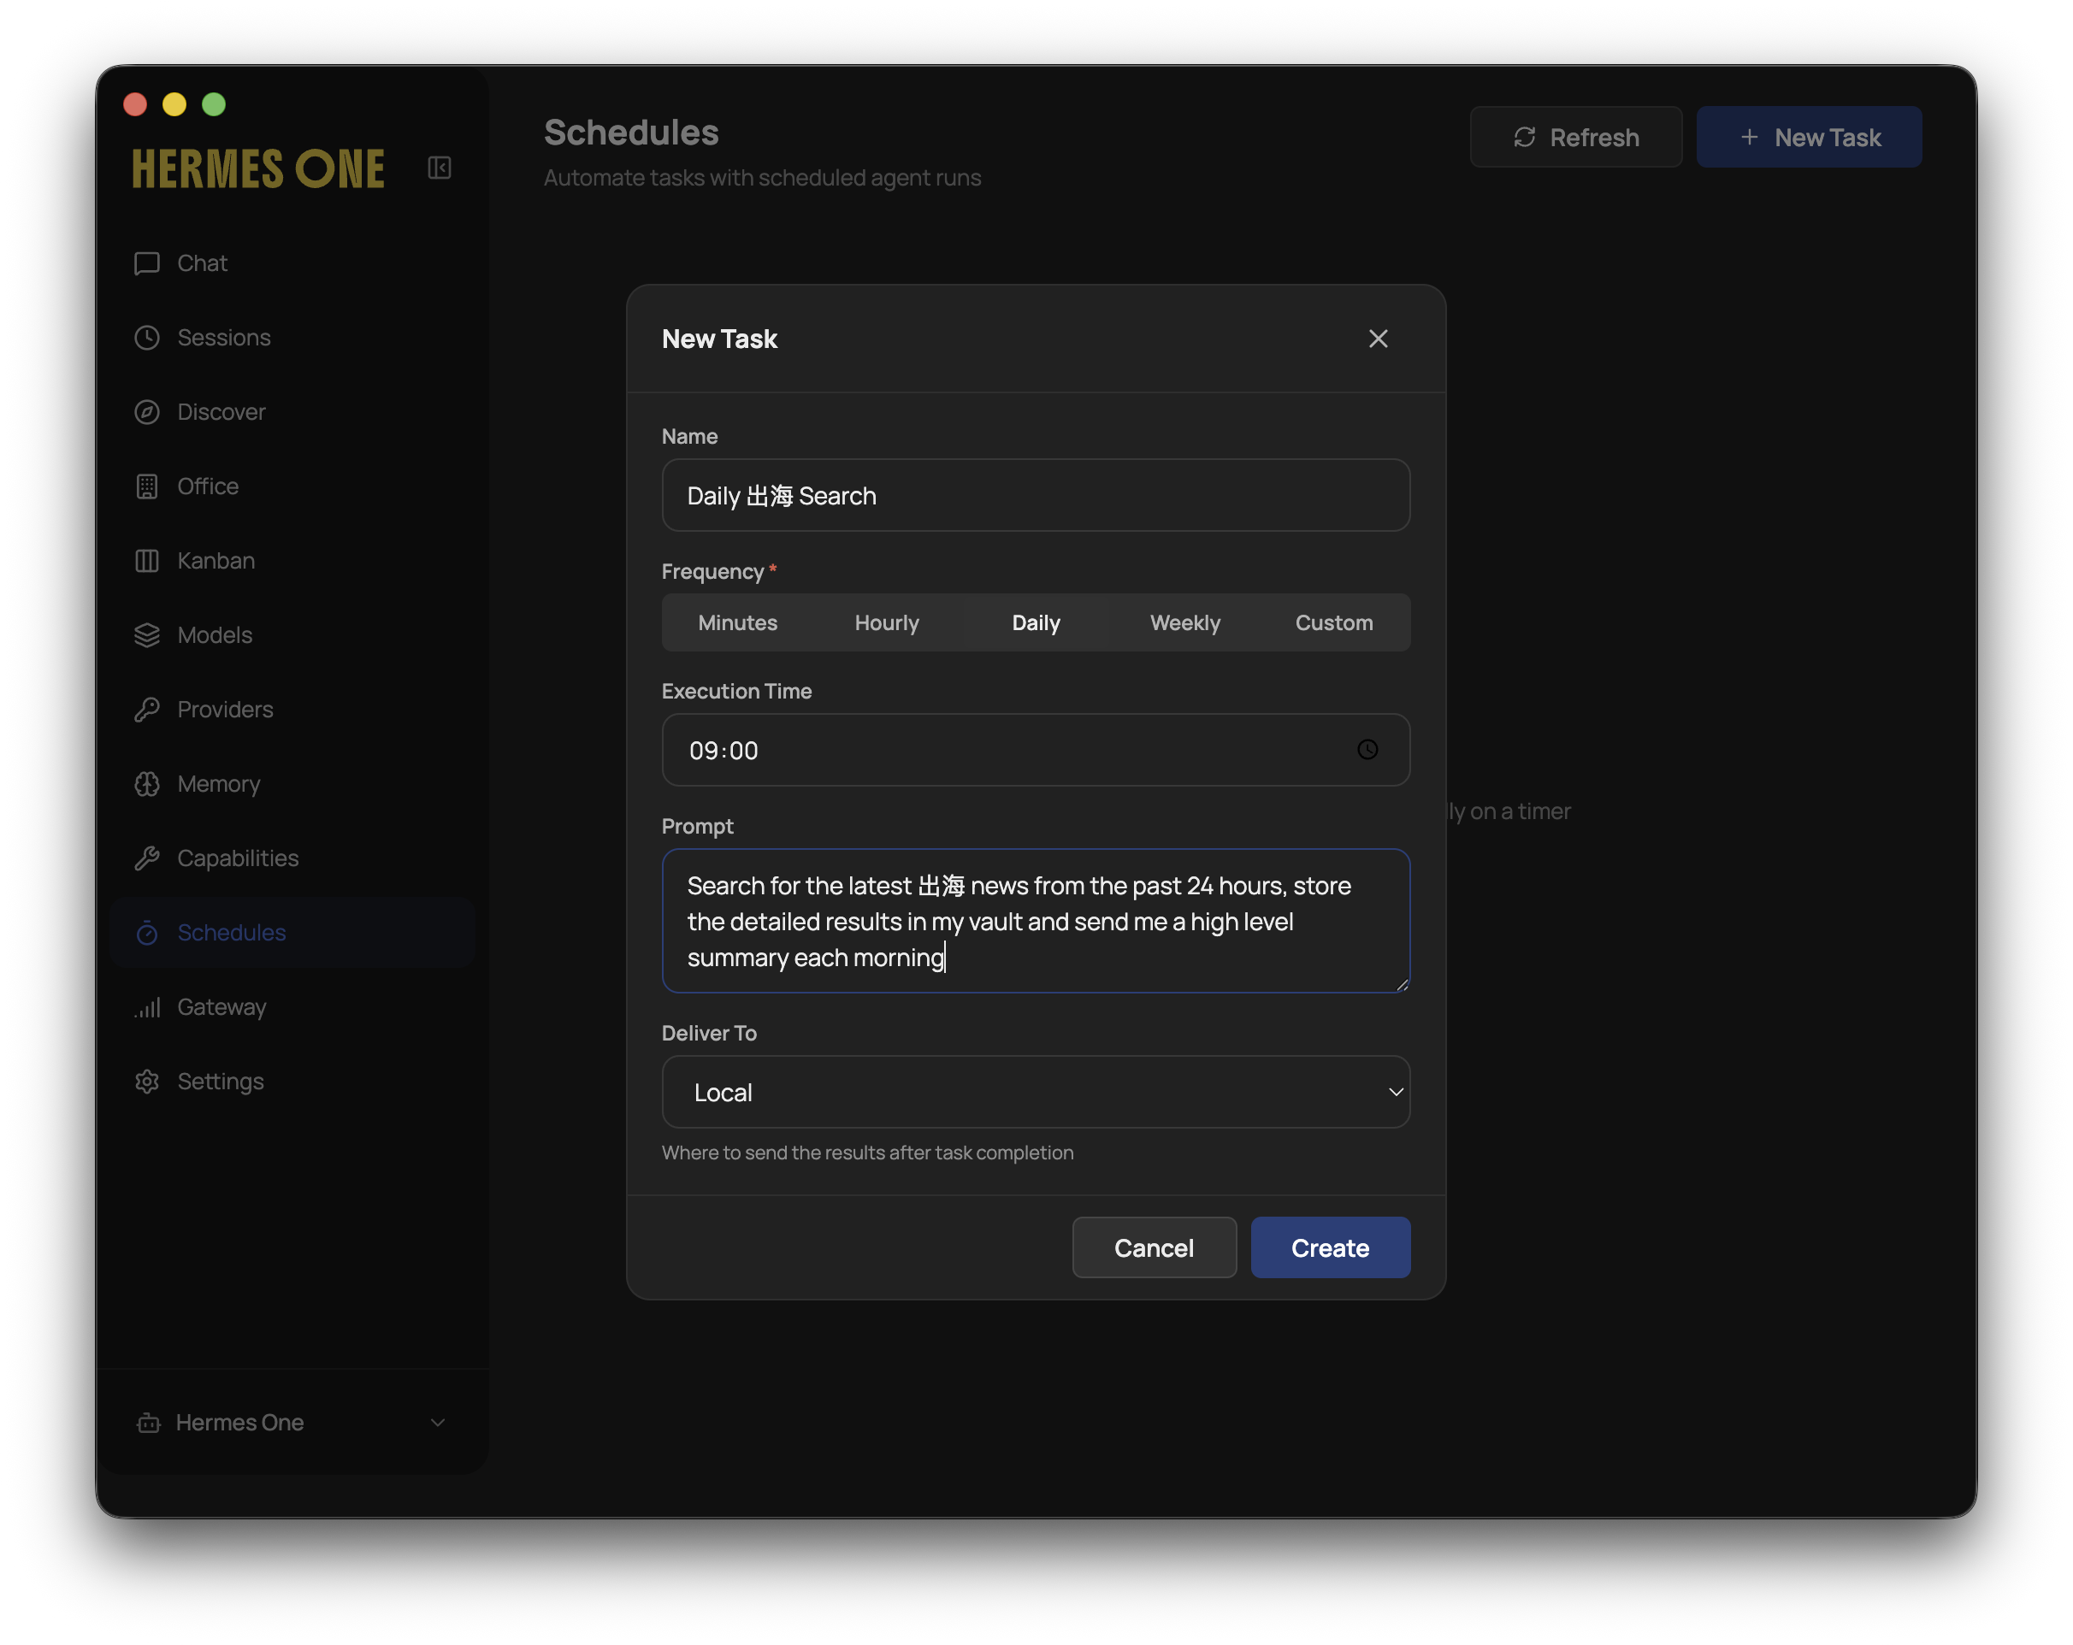
Task: Go to Memory page
Action: pyautogui.click(x=292, y=785)
